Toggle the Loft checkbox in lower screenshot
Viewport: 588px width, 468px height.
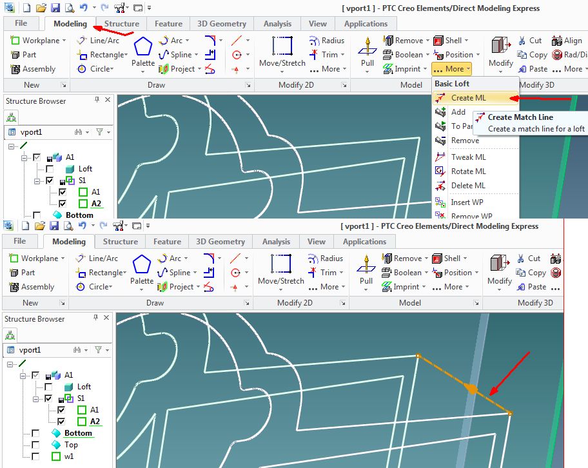pyautogui.click(x=48, y=387)
